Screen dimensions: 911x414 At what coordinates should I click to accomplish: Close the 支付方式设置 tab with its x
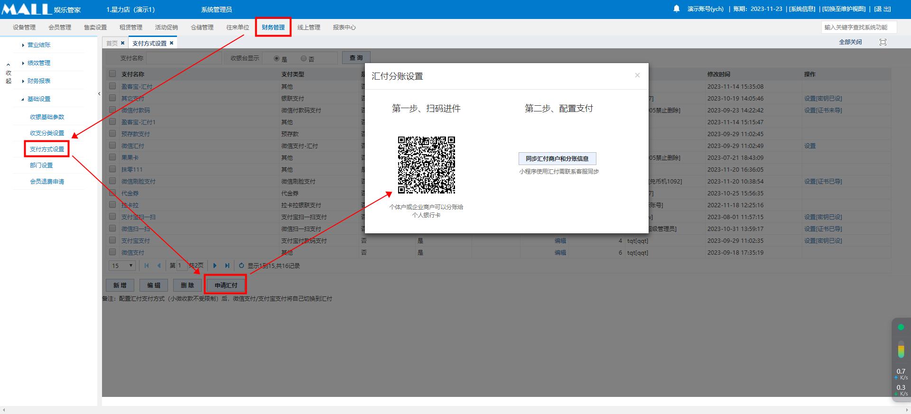172,43
